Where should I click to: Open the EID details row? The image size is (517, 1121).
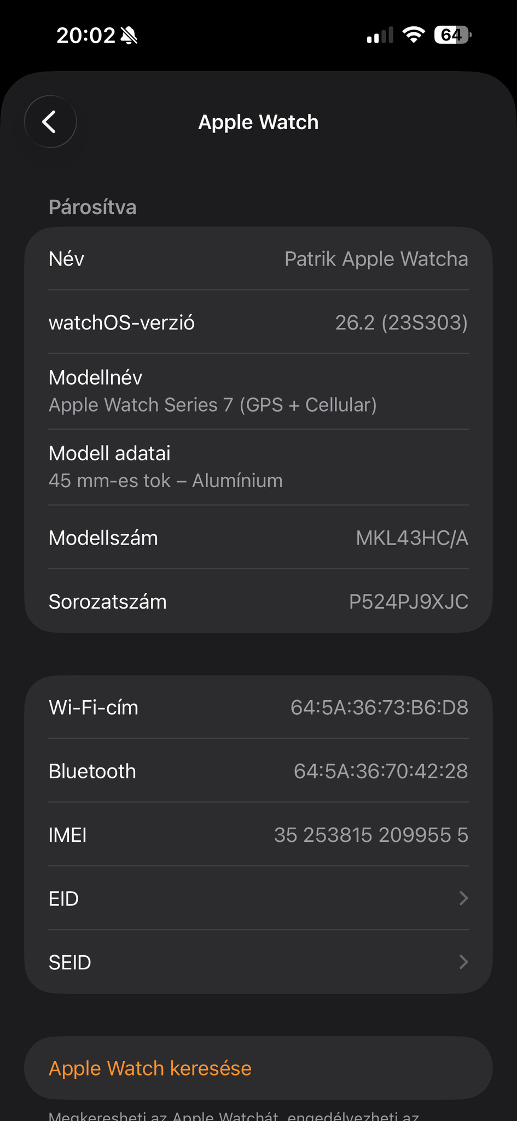pyautogui.click(x=258, y=898)
